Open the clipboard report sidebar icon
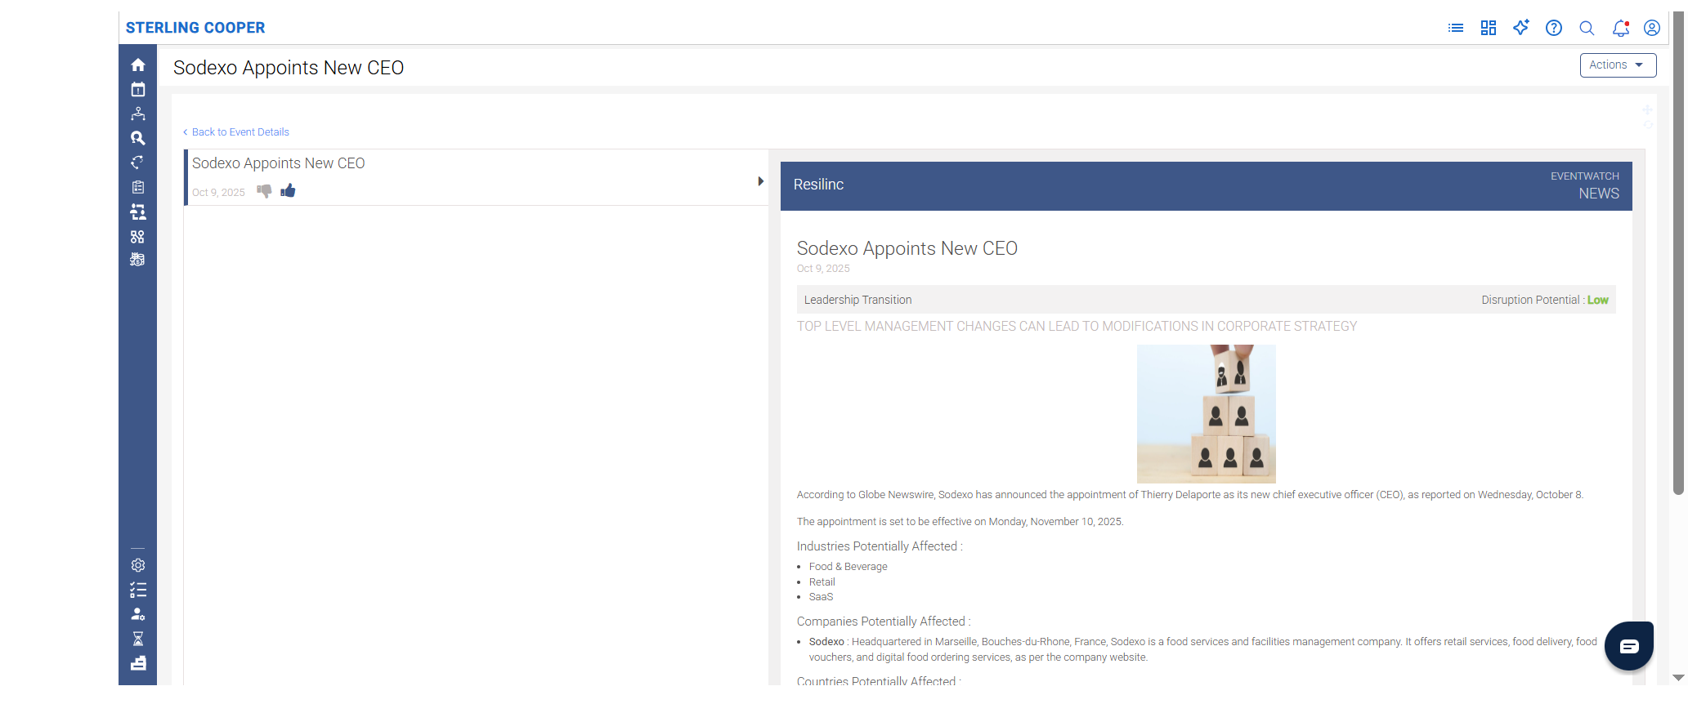This screenshot has width=1688, height=704. [138, 187]
